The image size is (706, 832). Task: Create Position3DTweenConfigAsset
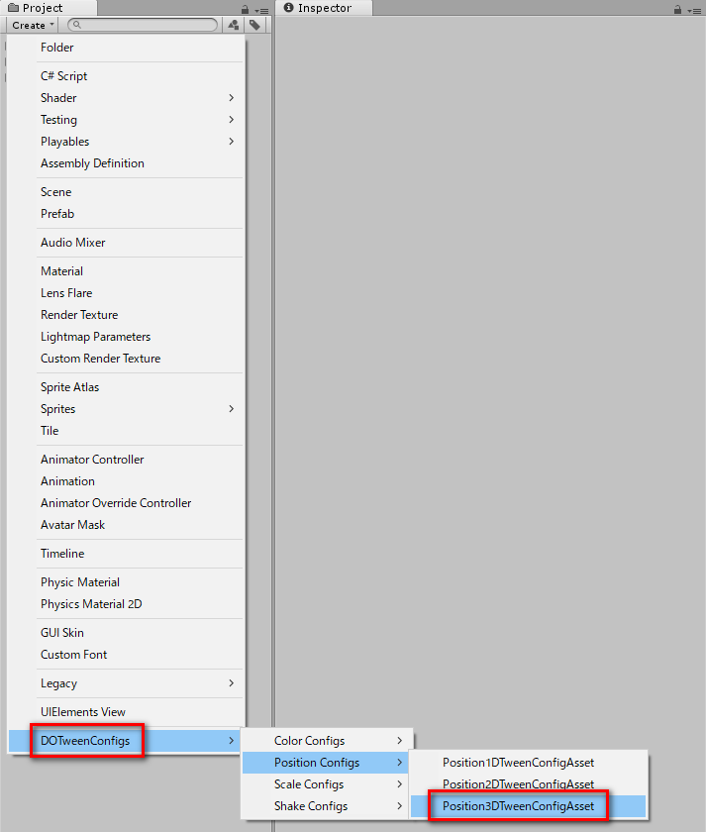[x=529, y=805]
